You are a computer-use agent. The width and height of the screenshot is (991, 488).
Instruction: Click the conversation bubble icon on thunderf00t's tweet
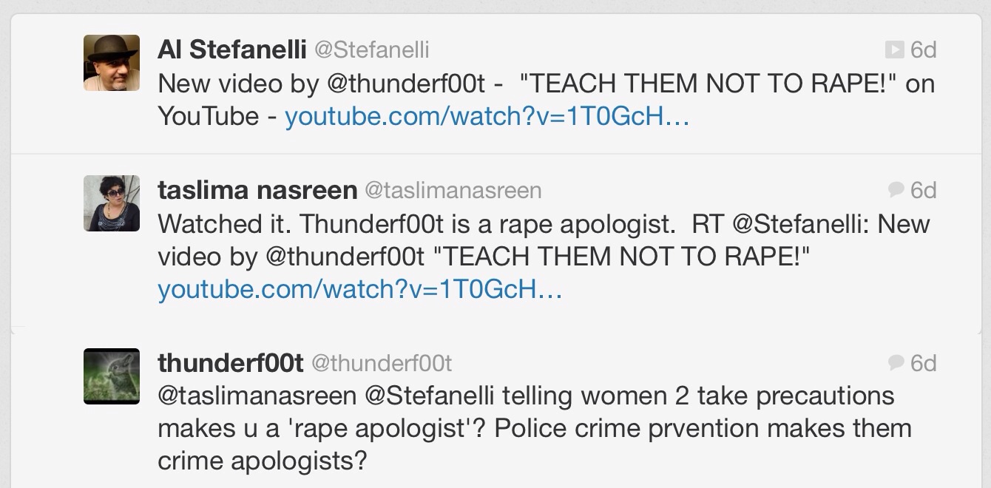pos(896,363)
